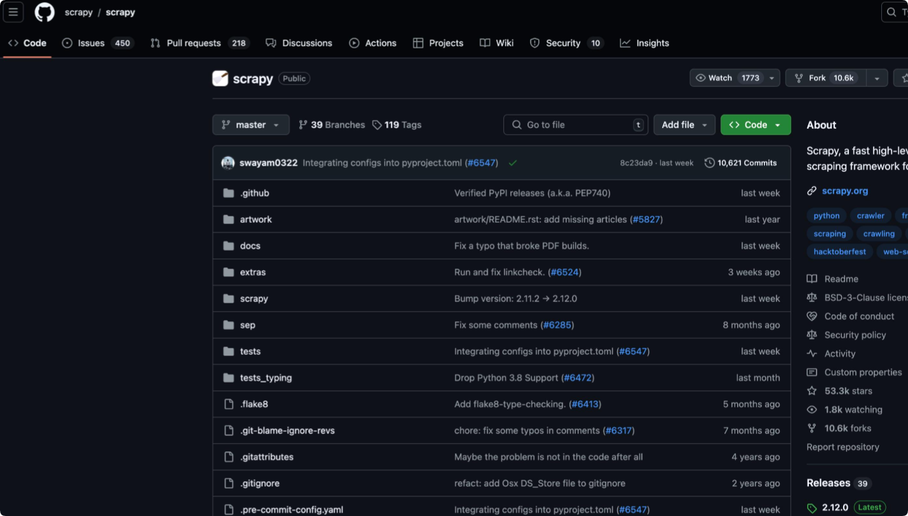Open the .pre-commit-config.yaml file
This screenshot has height=516, width=908.
(292, 510)
